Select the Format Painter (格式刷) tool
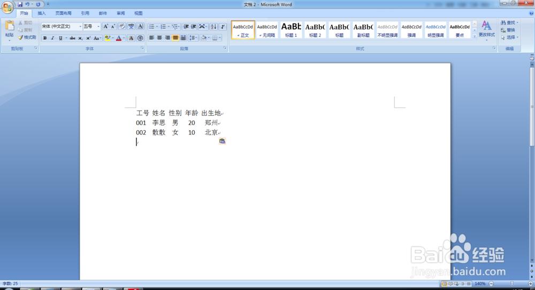Viewport: 535px width, 290px height. tap(27, 37)
